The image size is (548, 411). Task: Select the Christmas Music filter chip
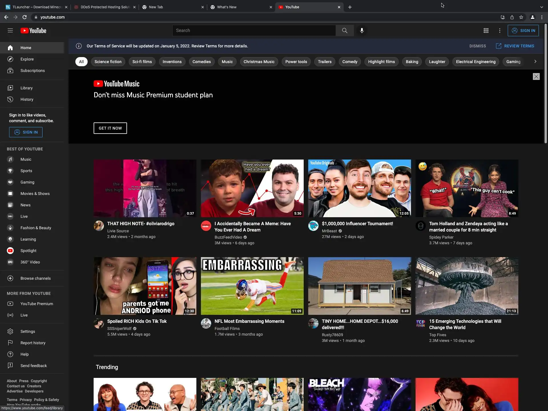(259, 62)
